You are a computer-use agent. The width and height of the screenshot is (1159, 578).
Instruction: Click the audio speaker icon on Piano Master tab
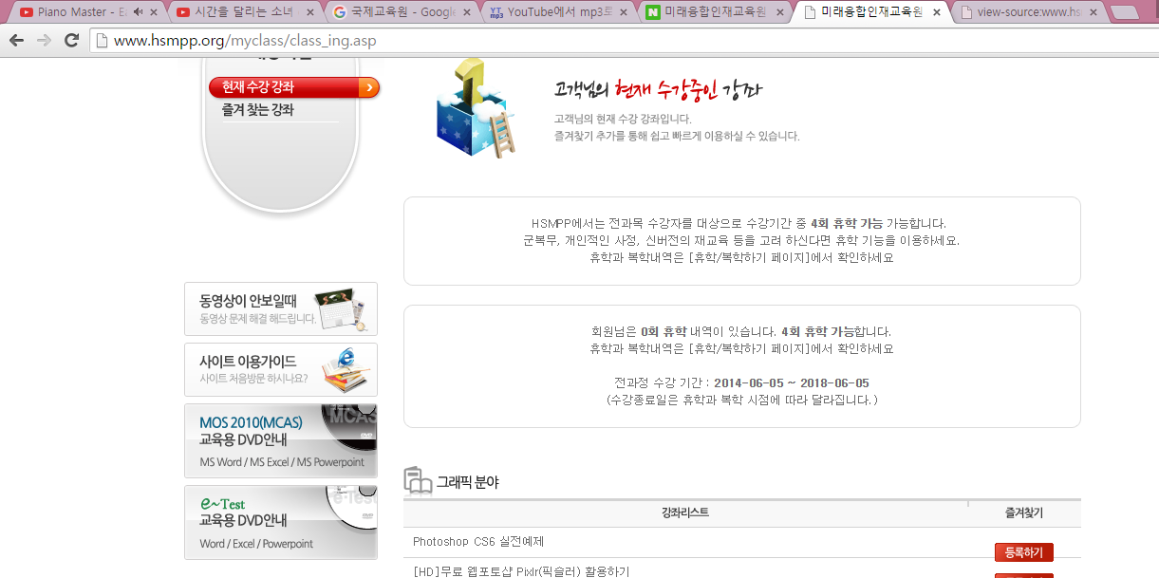tap(138, 12)
